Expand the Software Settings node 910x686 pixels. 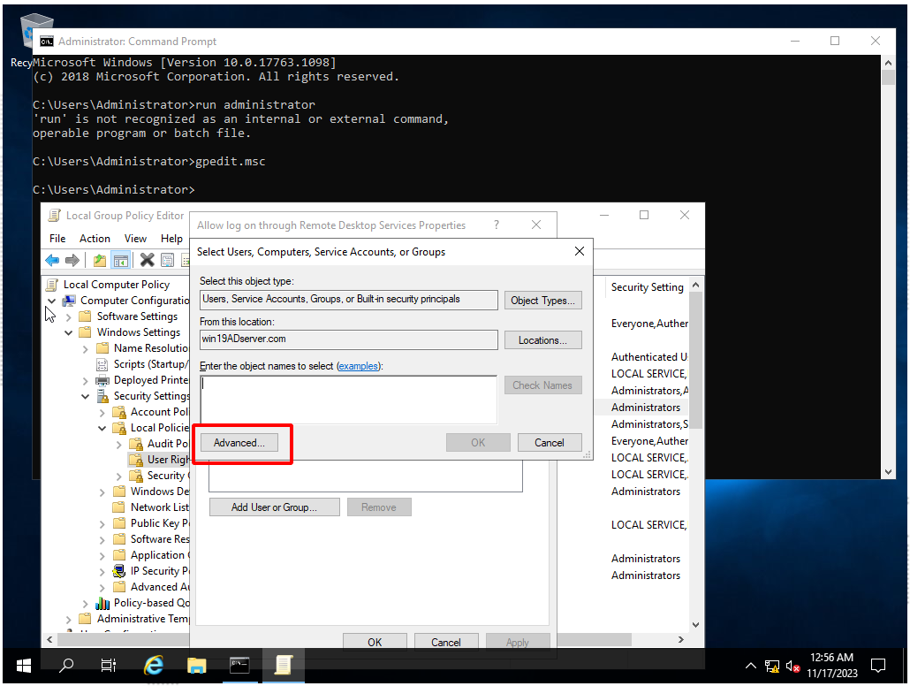pos(69,316)
